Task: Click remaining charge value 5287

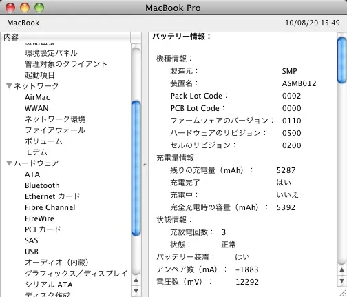Action: 286,170
